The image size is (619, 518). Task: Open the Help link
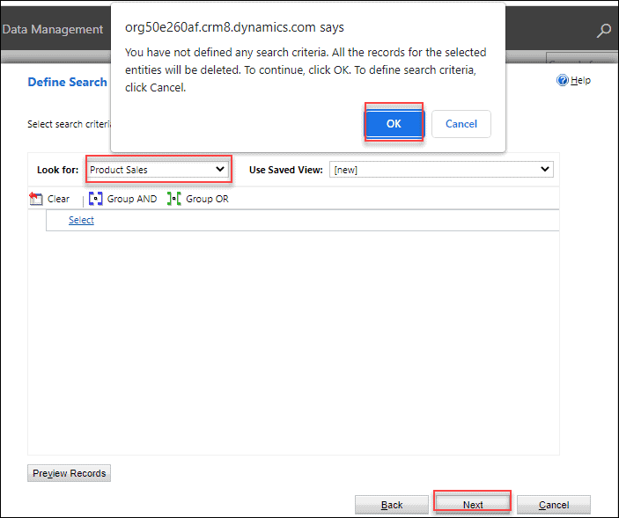click(x=580, y=80)
